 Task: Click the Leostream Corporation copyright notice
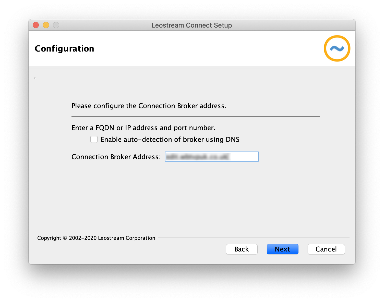pyautogui.click(x=96, y=238)
